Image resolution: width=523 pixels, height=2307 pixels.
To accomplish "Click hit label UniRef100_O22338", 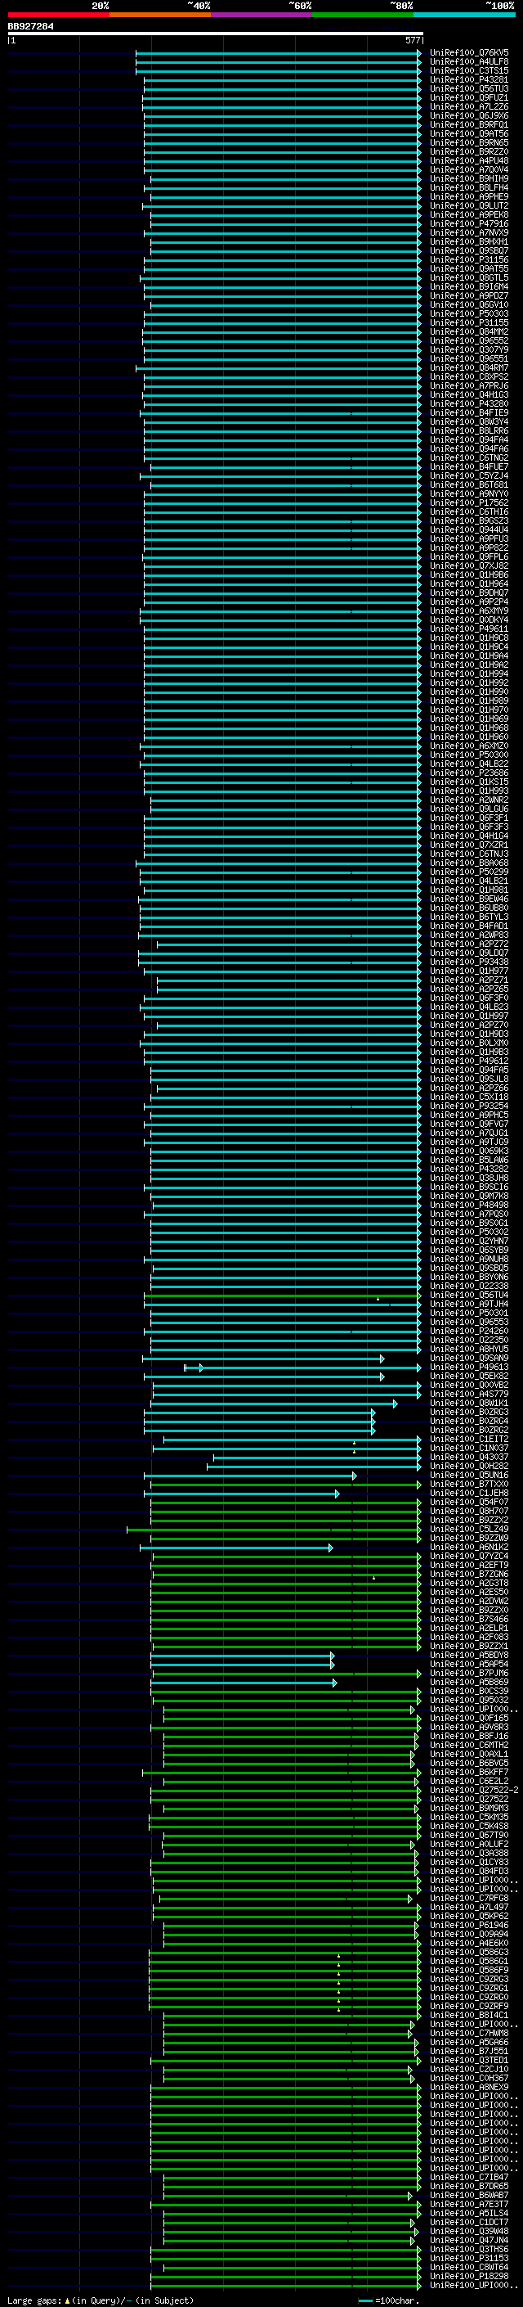I will [x=469, y=1286].
